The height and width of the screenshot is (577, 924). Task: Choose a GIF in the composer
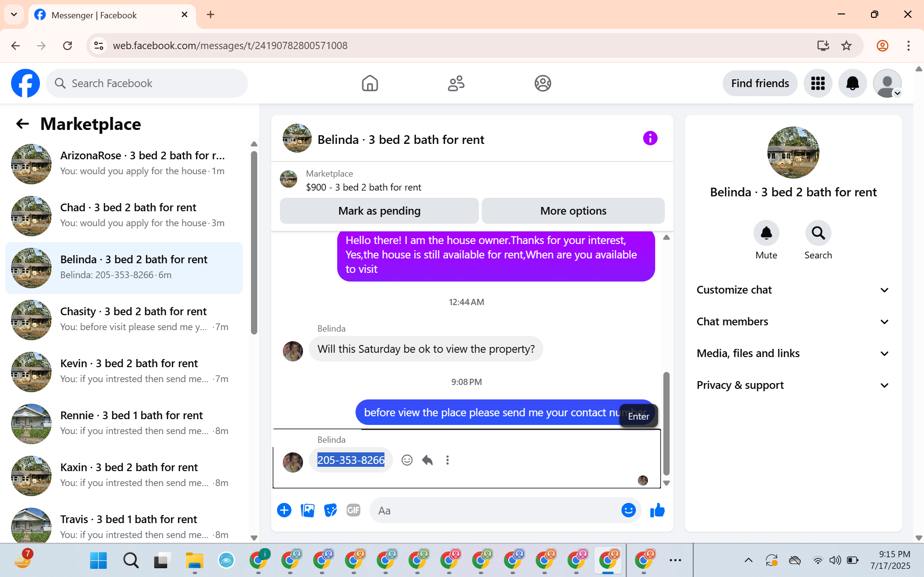click(x=354, y=510)
